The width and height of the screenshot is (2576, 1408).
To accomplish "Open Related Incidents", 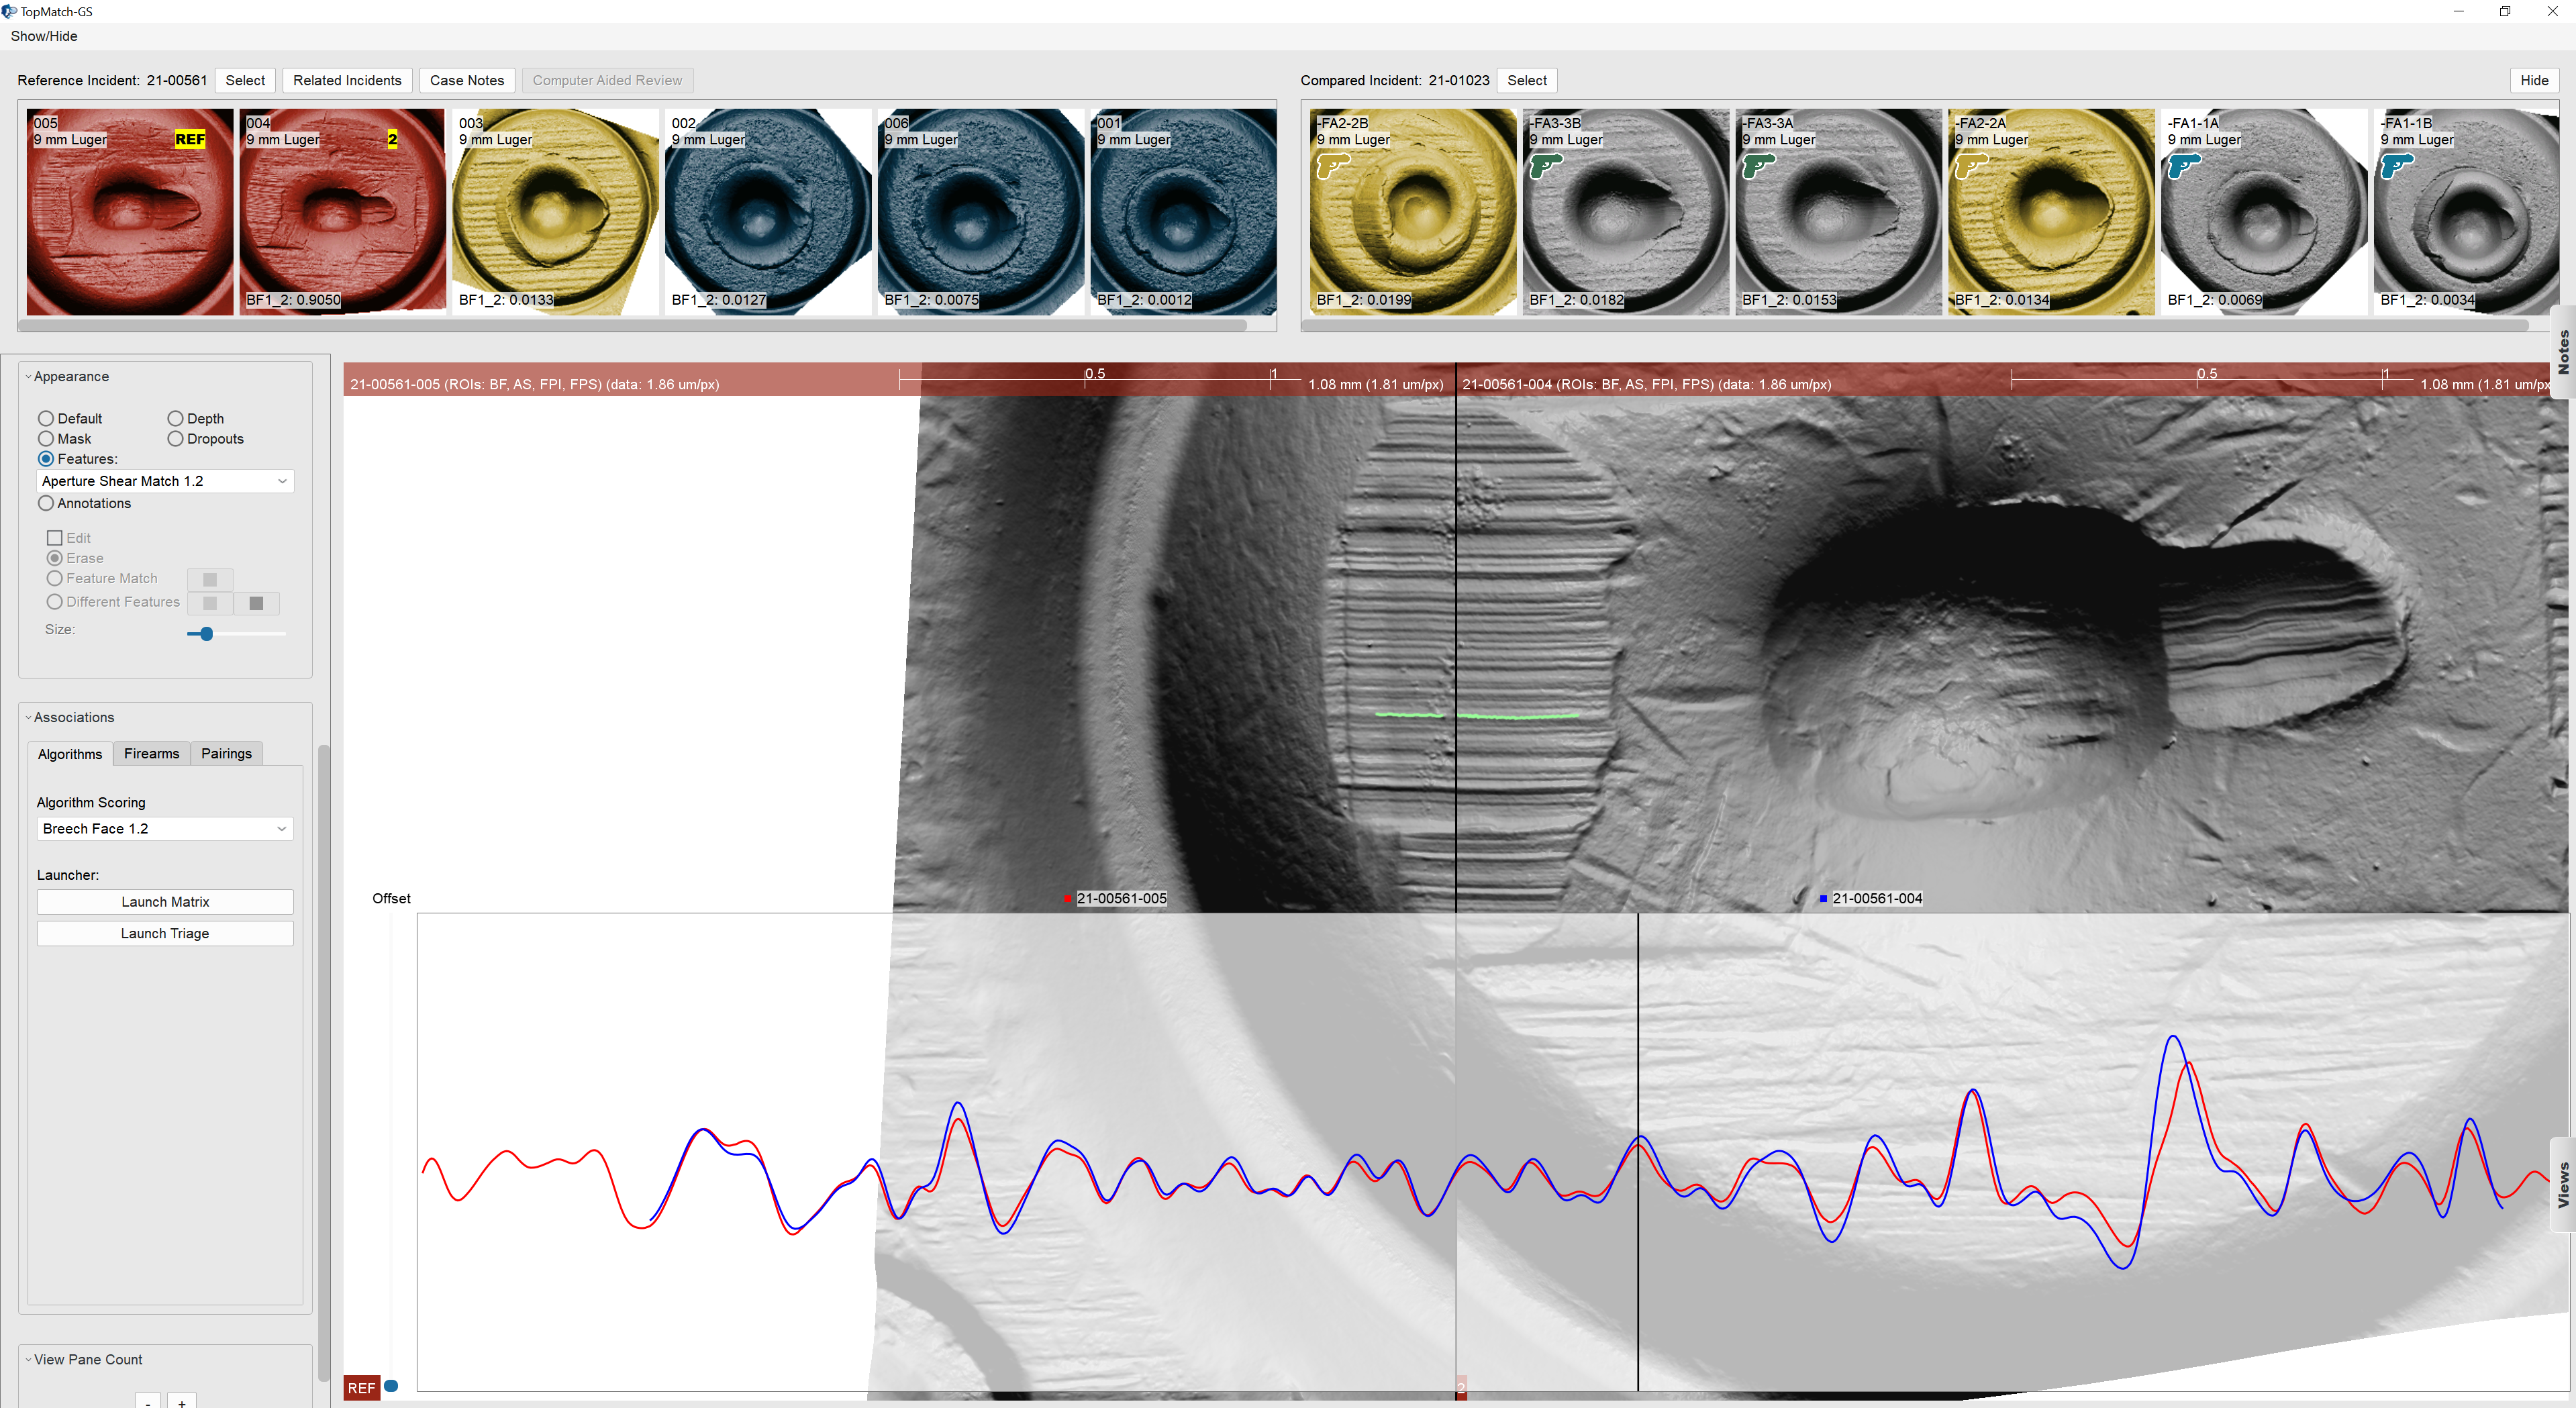I will (x=347, y=80).
